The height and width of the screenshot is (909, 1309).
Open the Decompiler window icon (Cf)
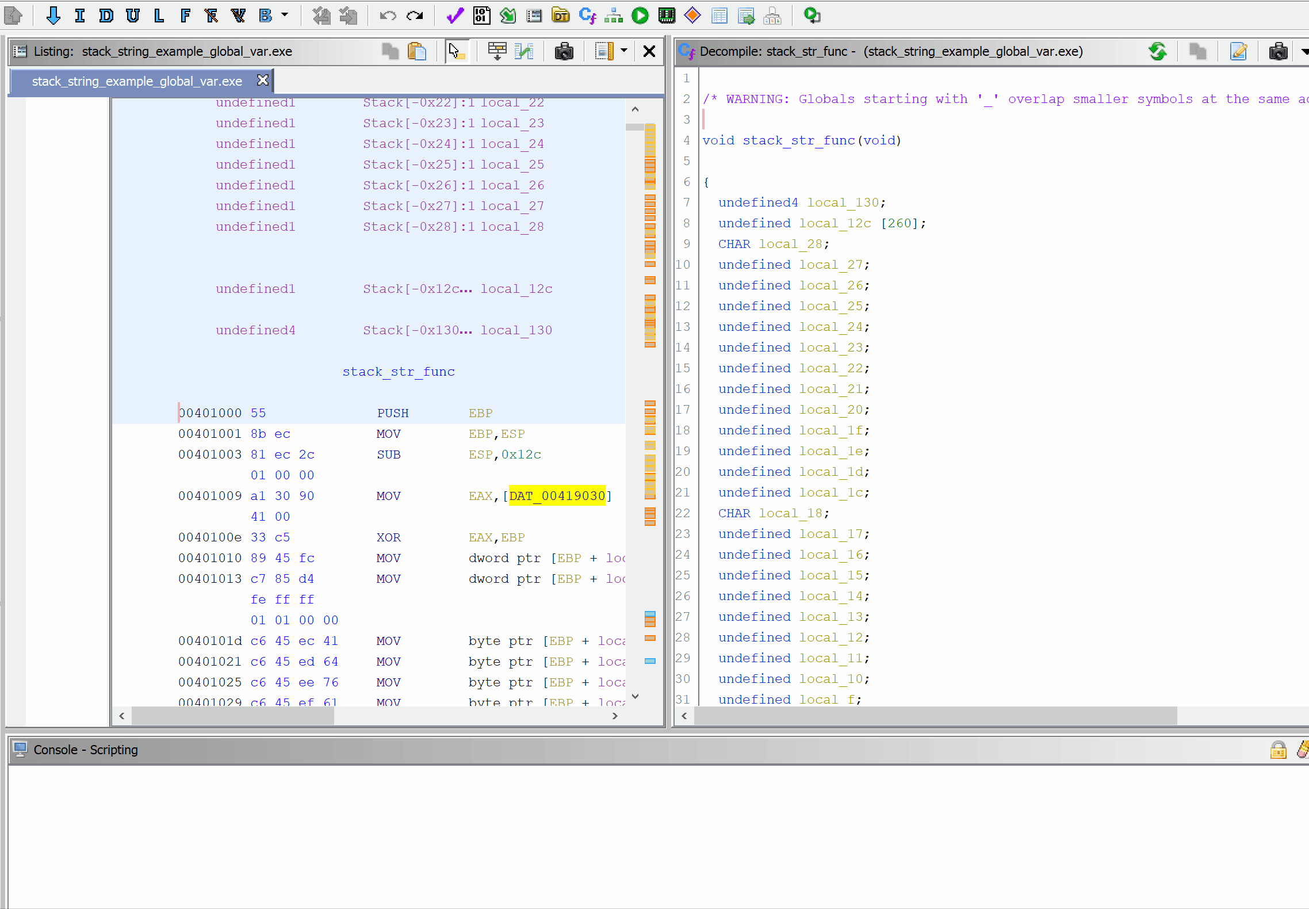tap(587, 16)
